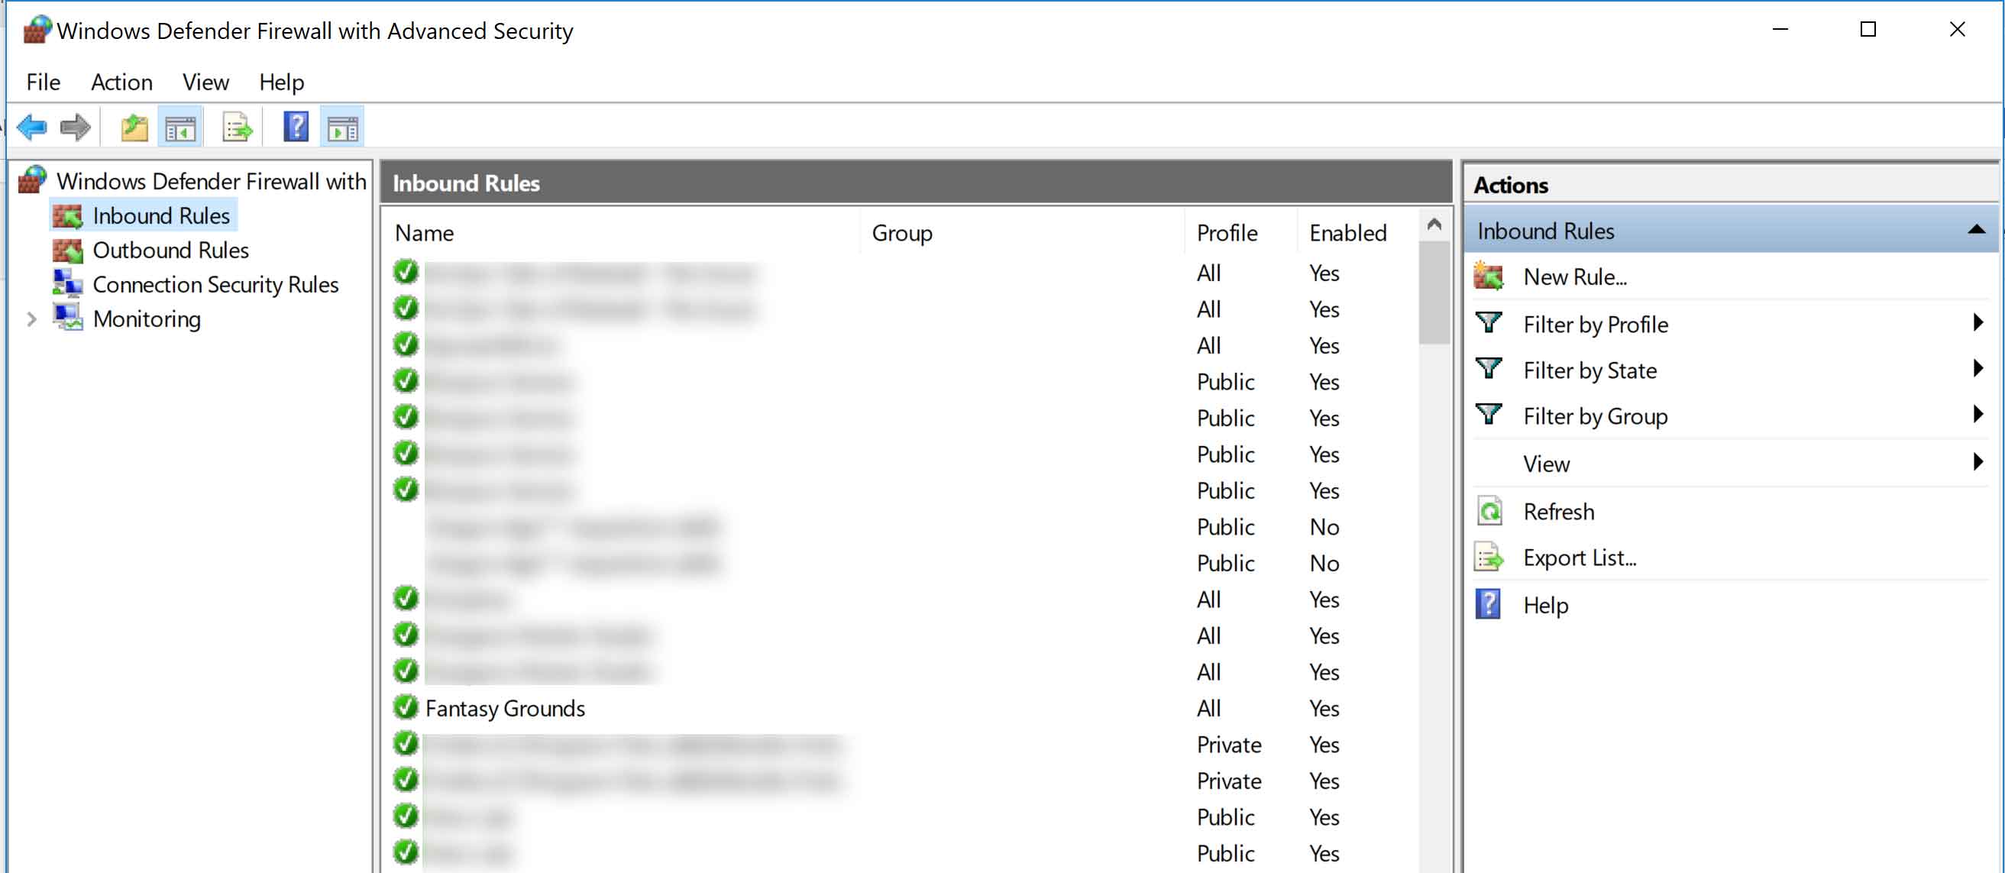Open the Filter by State submenu

[1589, 370]
